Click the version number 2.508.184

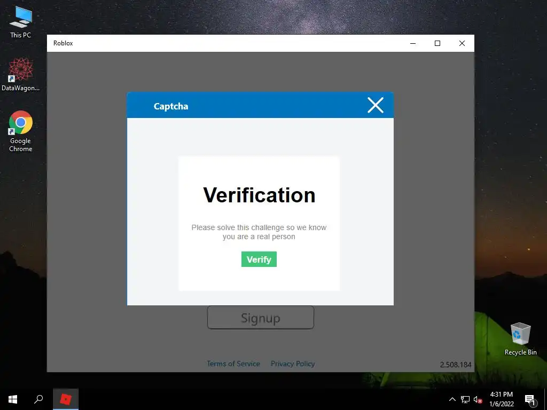click(455, 365)
